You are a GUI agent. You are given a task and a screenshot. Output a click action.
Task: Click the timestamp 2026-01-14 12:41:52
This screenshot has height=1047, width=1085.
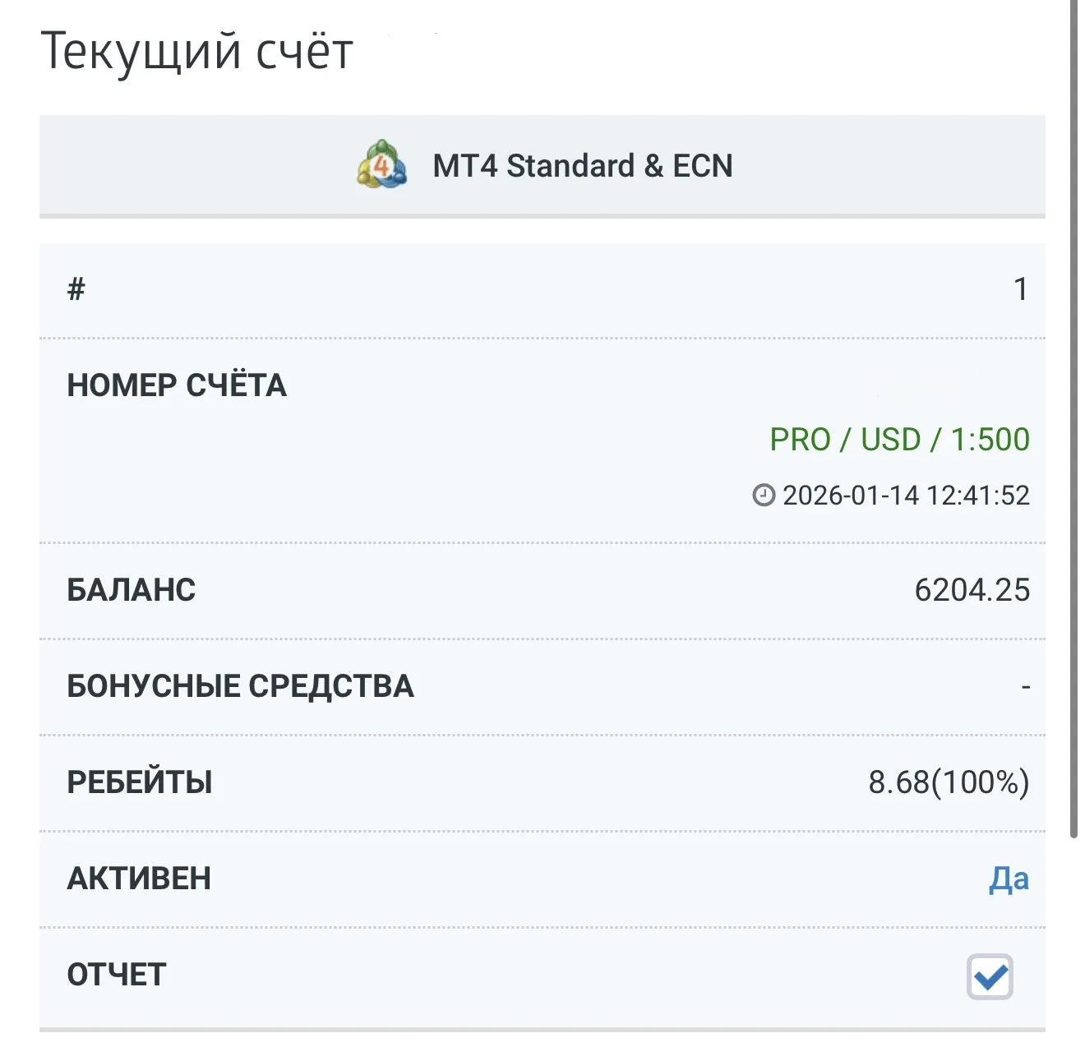pos(906,496)
